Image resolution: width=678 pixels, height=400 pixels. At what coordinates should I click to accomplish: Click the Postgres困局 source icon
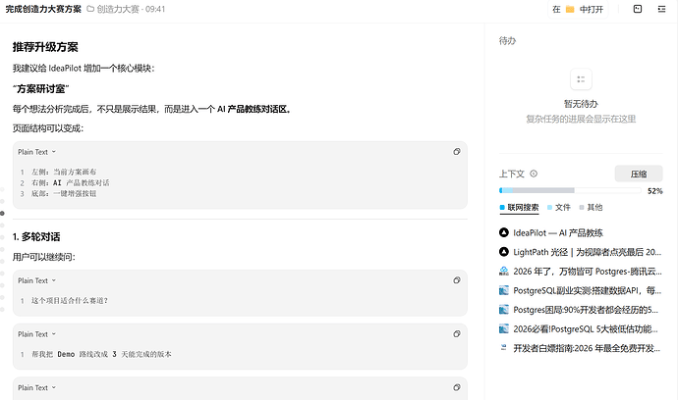[504, 310]
